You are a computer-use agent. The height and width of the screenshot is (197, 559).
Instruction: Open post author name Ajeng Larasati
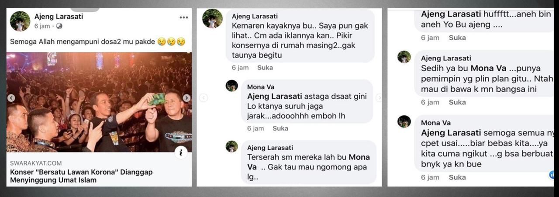click(59, 17)
